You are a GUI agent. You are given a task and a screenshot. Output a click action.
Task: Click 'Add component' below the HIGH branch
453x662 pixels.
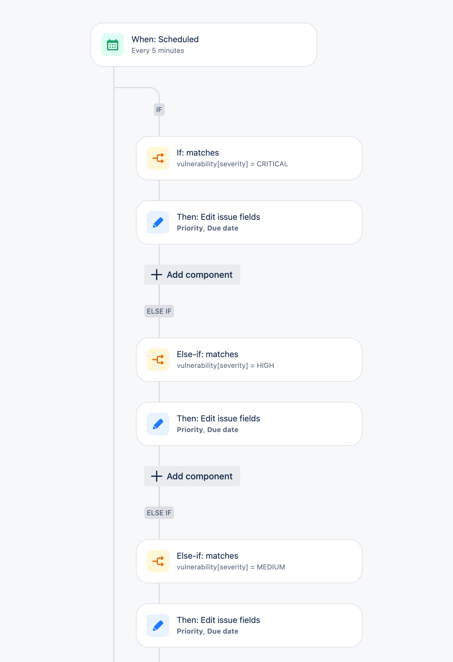(x=192, y=476)
